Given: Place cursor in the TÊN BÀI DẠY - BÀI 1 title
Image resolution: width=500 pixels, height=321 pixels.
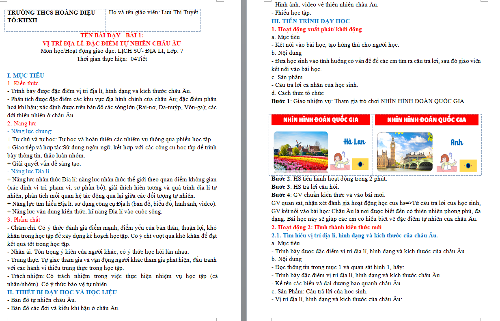Looking at the screenshot, I should [x=112, y=35].
